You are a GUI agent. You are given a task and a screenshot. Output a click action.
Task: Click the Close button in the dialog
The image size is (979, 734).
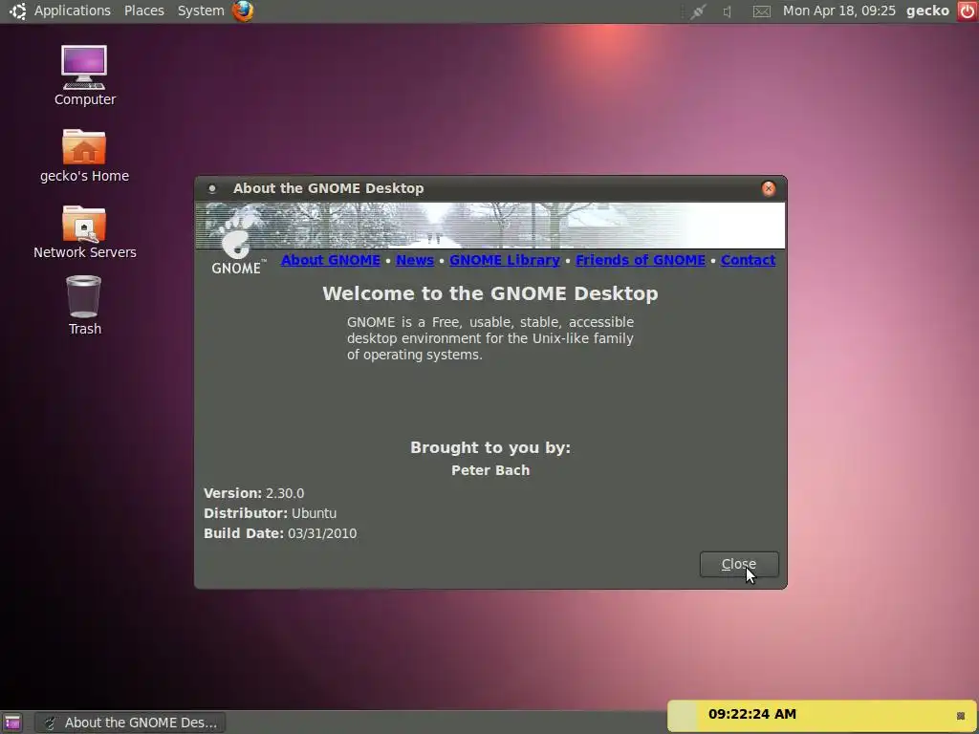[x=739, y=564]
